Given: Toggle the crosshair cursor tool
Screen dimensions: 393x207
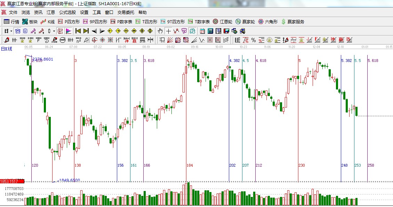Looking at the screenshot, I should (x=168, y=31).
